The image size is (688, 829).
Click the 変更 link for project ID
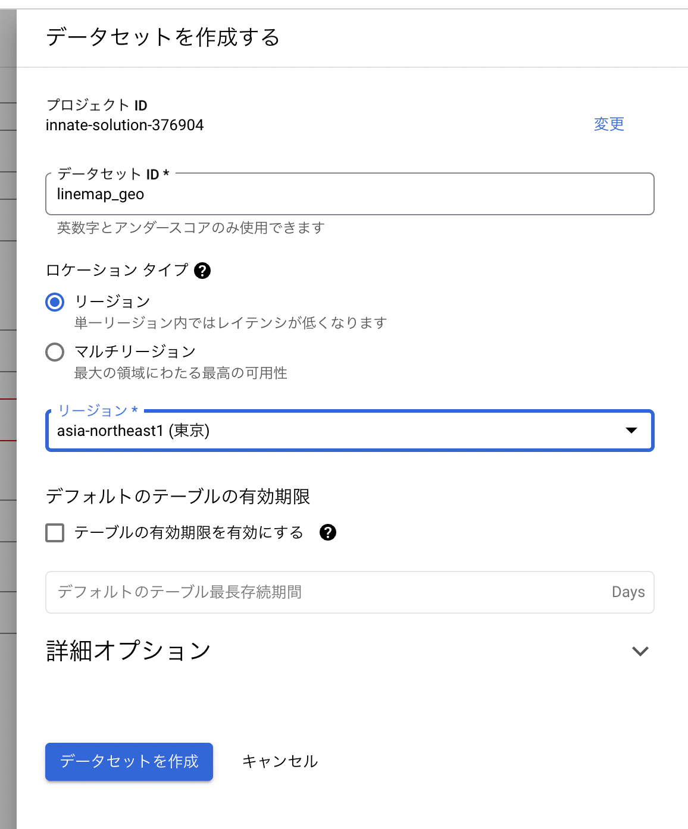click(609, 124)
